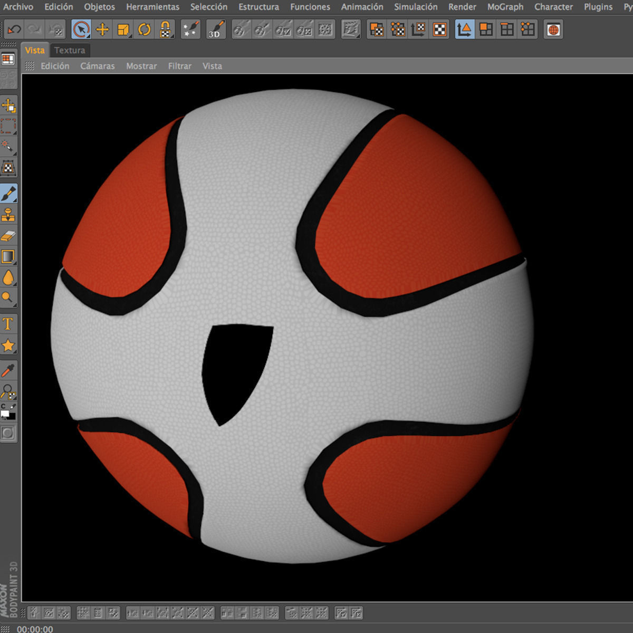
Task: Select the Live Selection arrow tool
Action: tap(81, 30)
